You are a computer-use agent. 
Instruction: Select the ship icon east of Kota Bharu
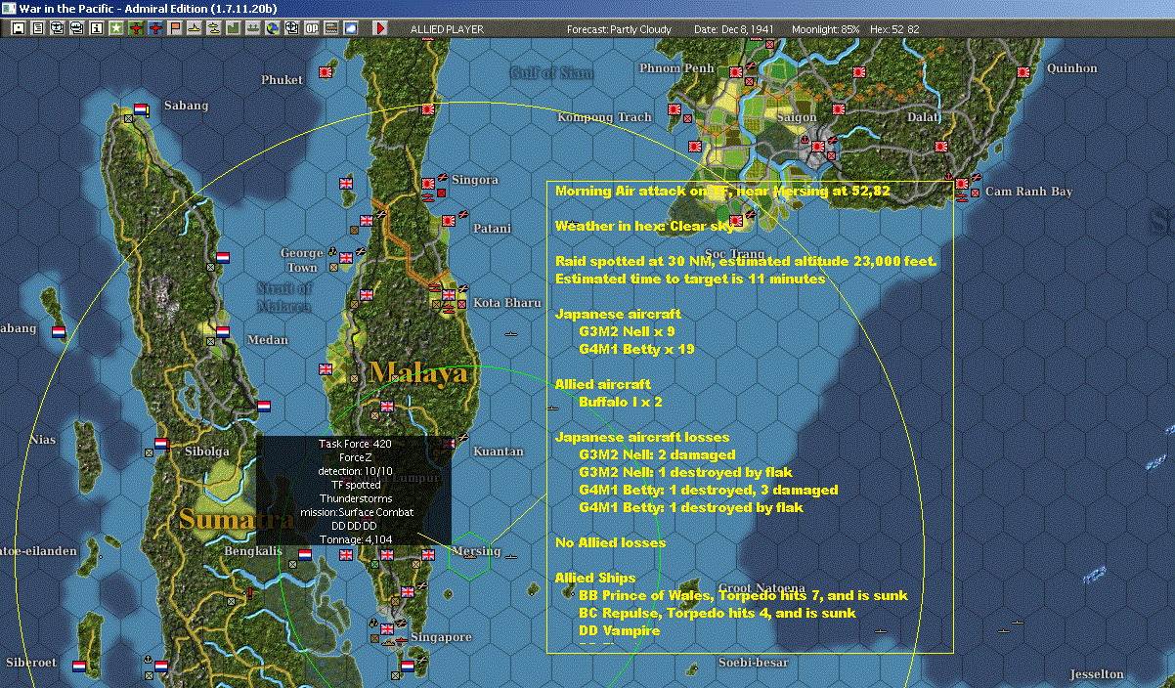pos(511,334)
